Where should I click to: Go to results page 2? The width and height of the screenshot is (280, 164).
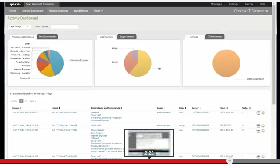tap(26, 101)
